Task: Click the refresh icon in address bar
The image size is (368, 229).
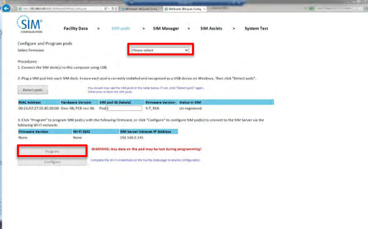Action: [x=116, y=8]
